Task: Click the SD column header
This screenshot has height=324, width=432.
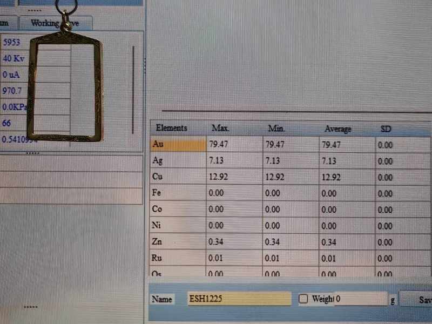Action: point(386,129)
